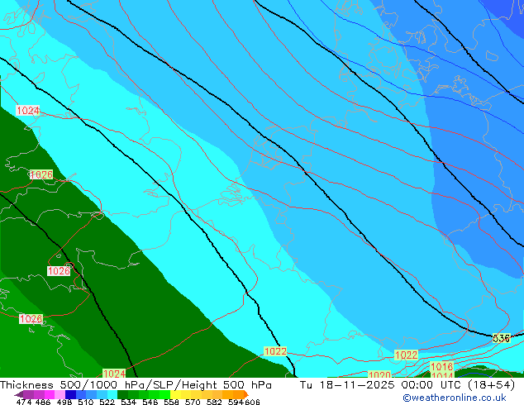The width and height of the screenshot is (524, 405).
Task: Select the 1018 isobar pressure label
Action: [441, 366]
